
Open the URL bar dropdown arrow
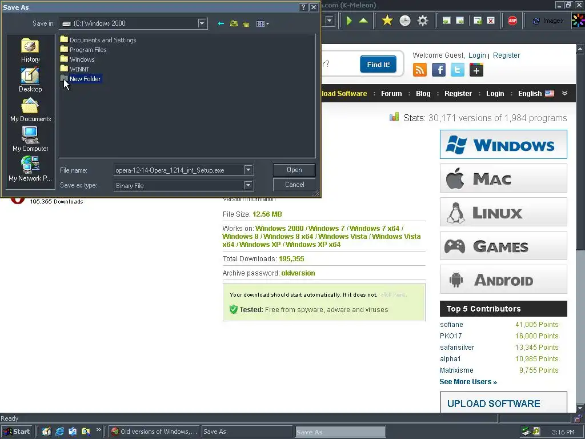(x=328, y=21)
